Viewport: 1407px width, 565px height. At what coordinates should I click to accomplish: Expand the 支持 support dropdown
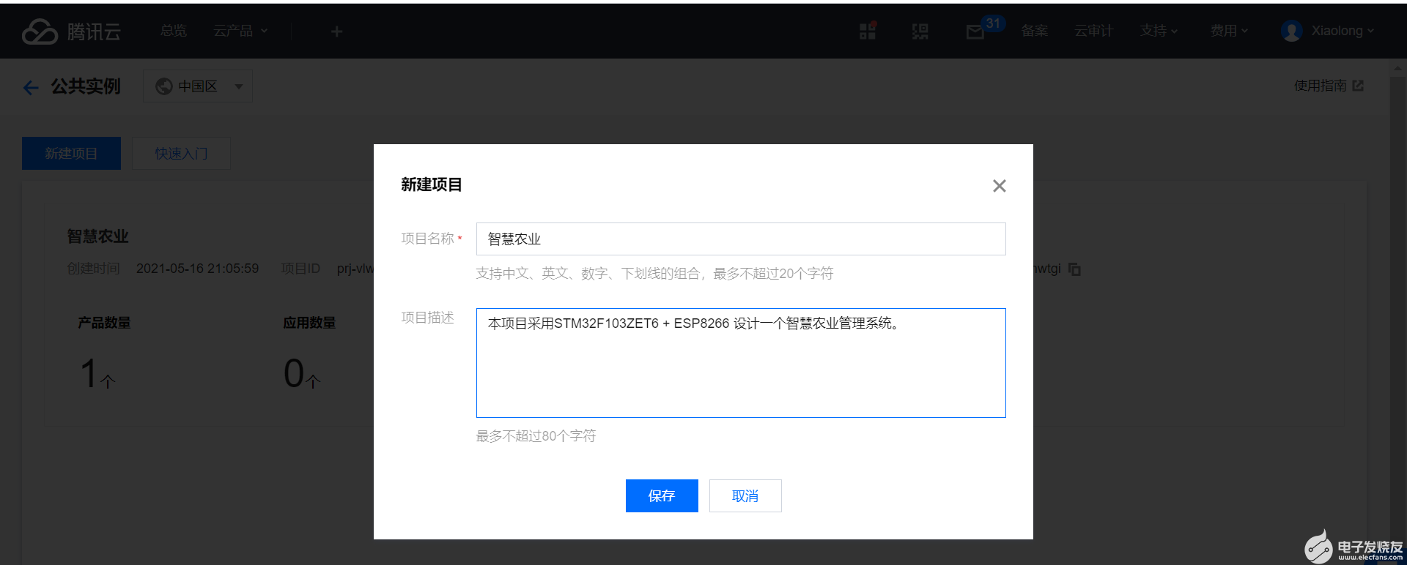(1159, 31)
